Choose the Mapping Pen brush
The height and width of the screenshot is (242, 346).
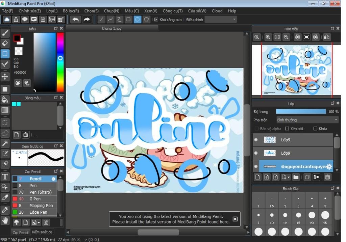coord(34,206)
